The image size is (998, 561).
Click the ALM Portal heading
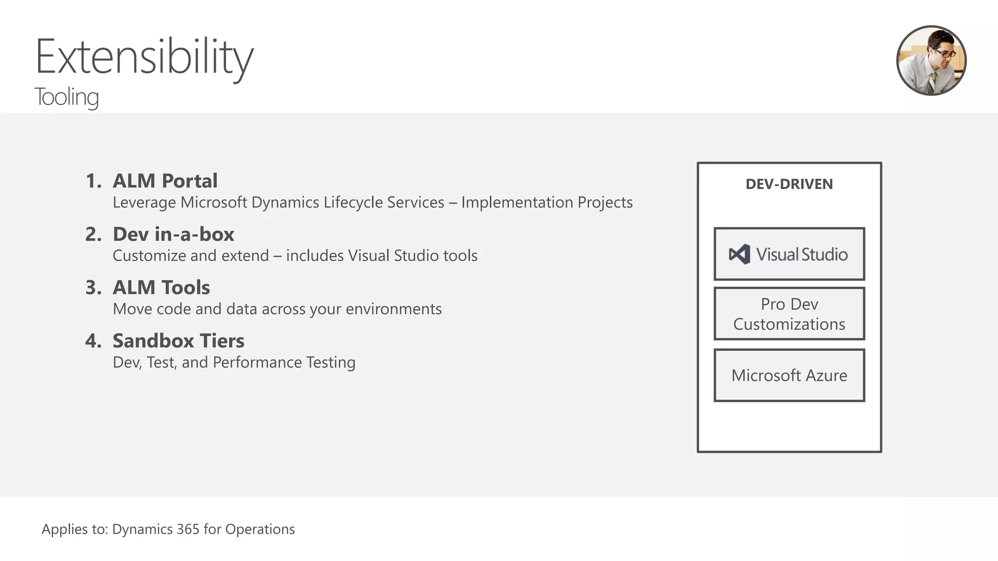coord(165,181)
